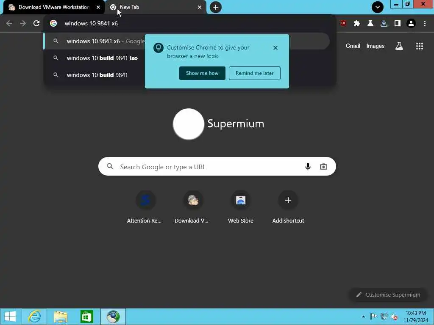Click Add shortcut plus tile
The width and height of the screenshot is (434, 325).
(288, 207)
